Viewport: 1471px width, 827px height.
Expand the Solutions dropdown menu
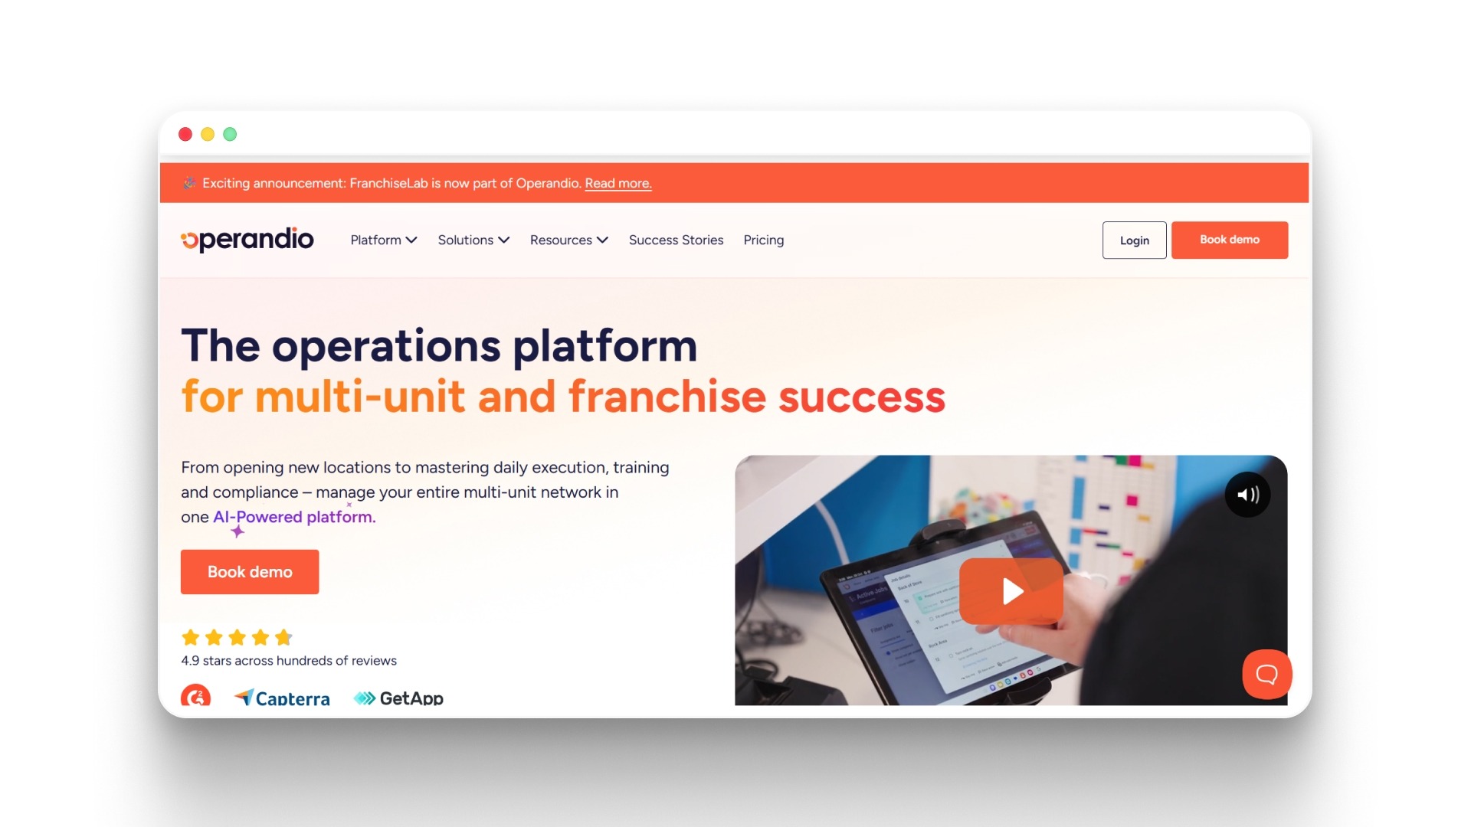point(473,240)
